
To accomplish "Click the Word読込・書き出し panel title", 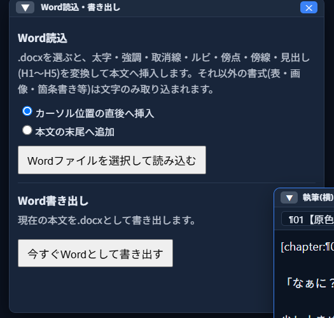I will coord(81,8).
